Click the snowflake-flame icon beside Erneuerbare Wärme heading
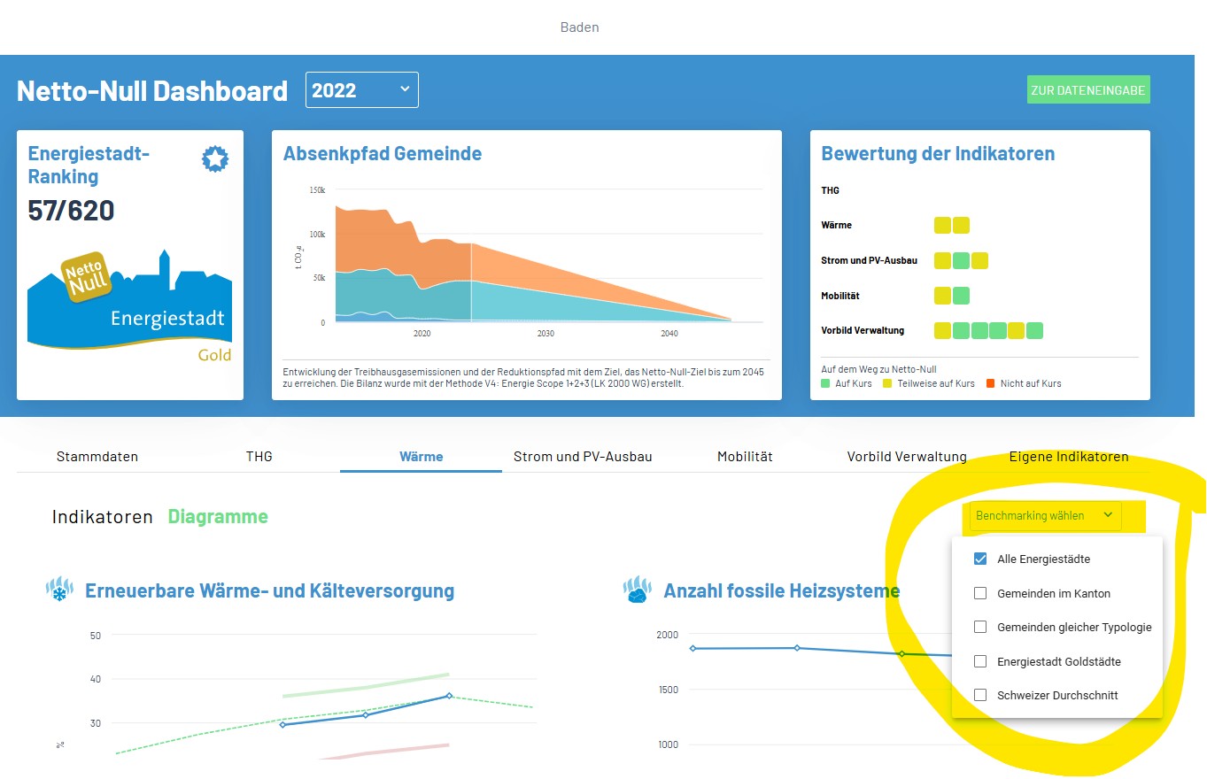The image size is (1207, 779). (59, 590)
